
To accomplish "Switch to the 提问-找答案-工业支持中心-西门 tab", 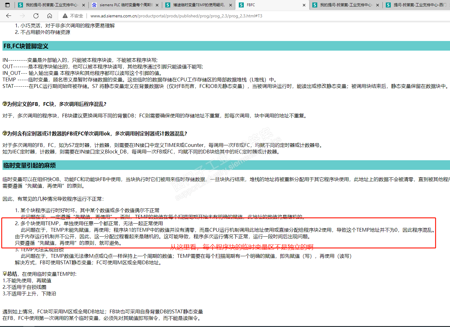I will click(x=417, y=5).
